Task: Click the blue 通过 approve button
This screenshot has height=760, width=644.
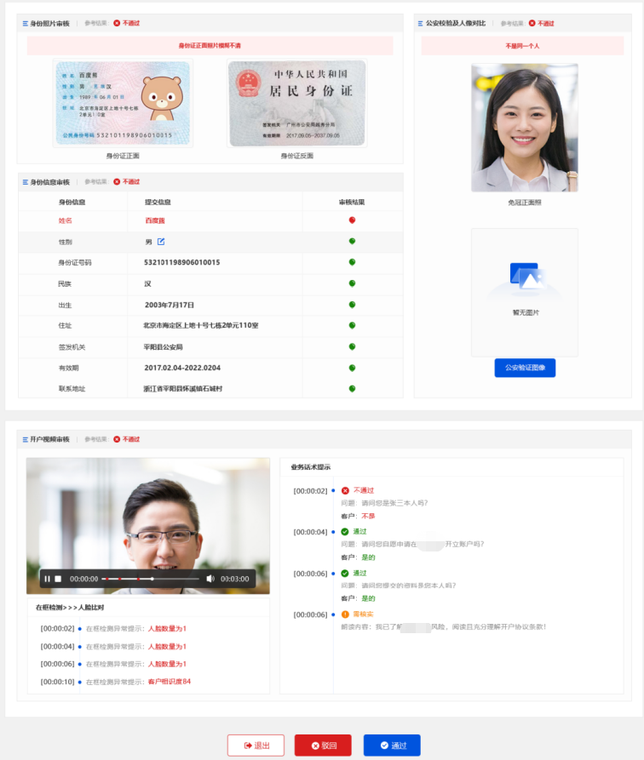Action: click(392, 745)
